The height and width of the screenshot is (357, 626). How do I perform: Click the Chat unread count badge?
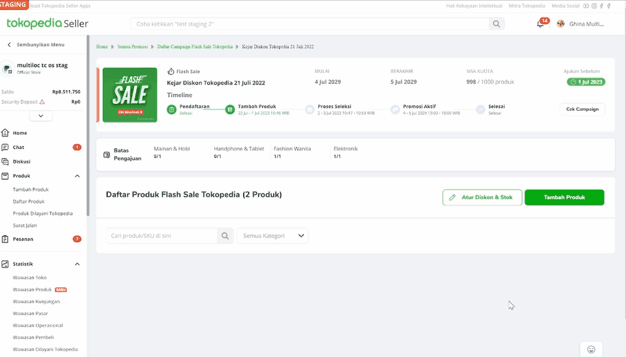coord(77,147)
